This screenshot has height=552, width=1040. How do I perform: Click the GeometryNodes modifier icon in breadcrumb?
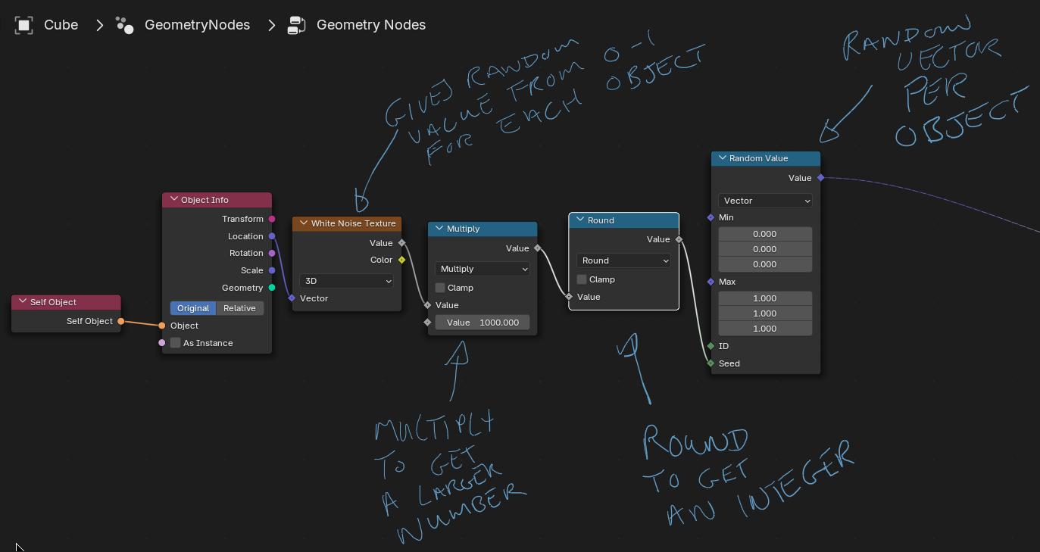point(125,25)
